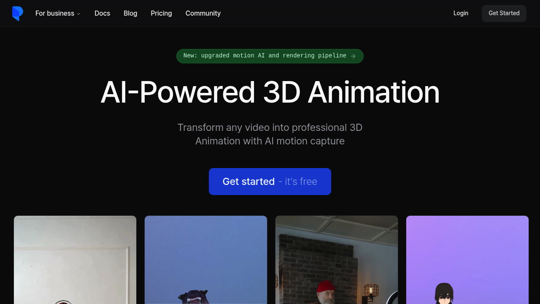Click the Plask logo in the navigation bar
Image resolution: width=540 pixels, height=304 pixels.
click(x=17, y=13)
